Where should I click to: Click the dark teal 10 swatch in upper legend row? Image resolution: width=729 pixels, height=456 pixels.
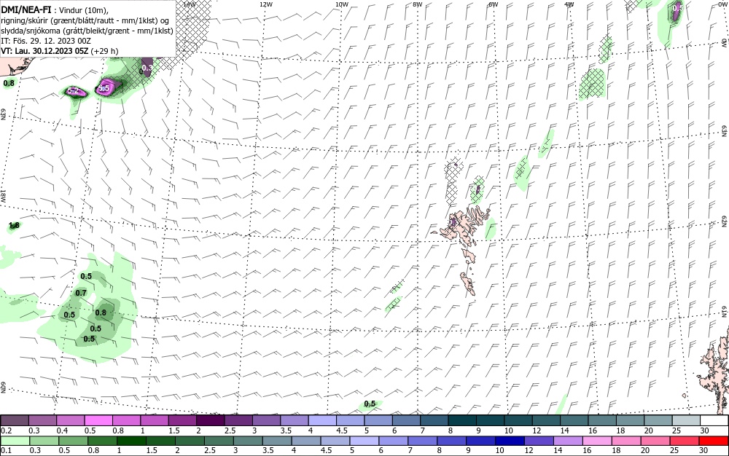point(519,421)
